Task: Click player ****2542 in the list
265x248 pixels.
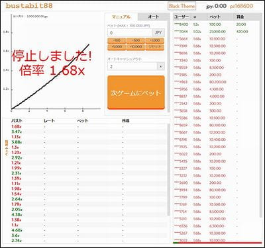Action: pyautogui.click(x=181, y=104)
